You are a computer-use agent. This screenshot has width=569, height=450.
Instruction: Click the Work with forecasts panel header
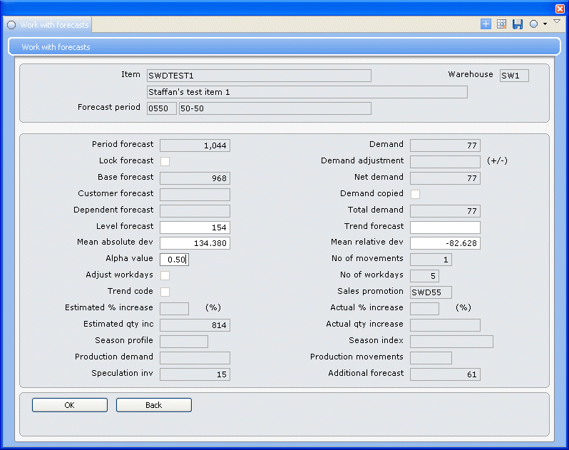click(x=284, y=47)
